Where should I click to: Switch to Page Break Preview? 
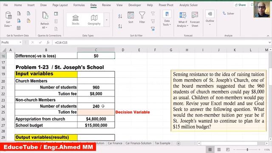point(228,149)
